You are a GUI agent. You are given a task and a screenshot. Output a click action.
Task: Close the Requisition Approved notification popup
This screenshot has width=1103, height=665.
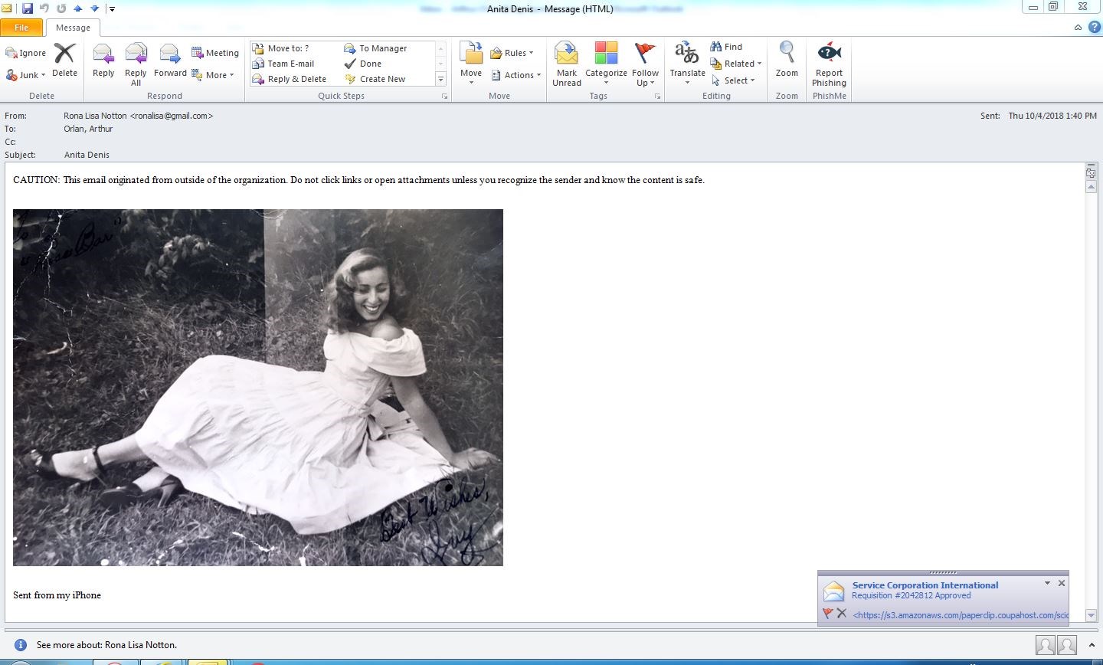1062,583
